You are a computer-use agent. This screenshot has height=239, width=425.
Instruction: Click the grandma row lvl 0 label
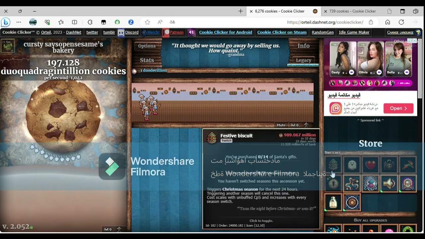coord(295,125)
